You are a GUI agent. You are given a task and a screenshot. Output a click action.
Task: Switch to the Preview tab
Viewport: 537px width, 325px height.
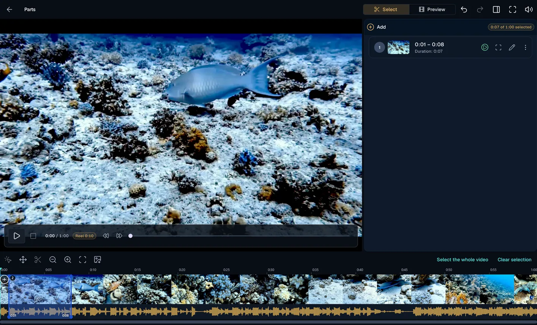432,9
